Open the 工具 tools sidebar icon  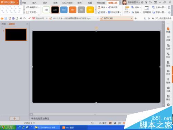(x=168, y=89)
